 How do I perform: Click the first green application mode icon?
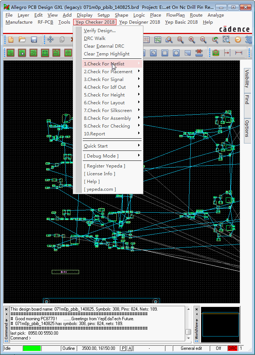click(x=10, y=53)
